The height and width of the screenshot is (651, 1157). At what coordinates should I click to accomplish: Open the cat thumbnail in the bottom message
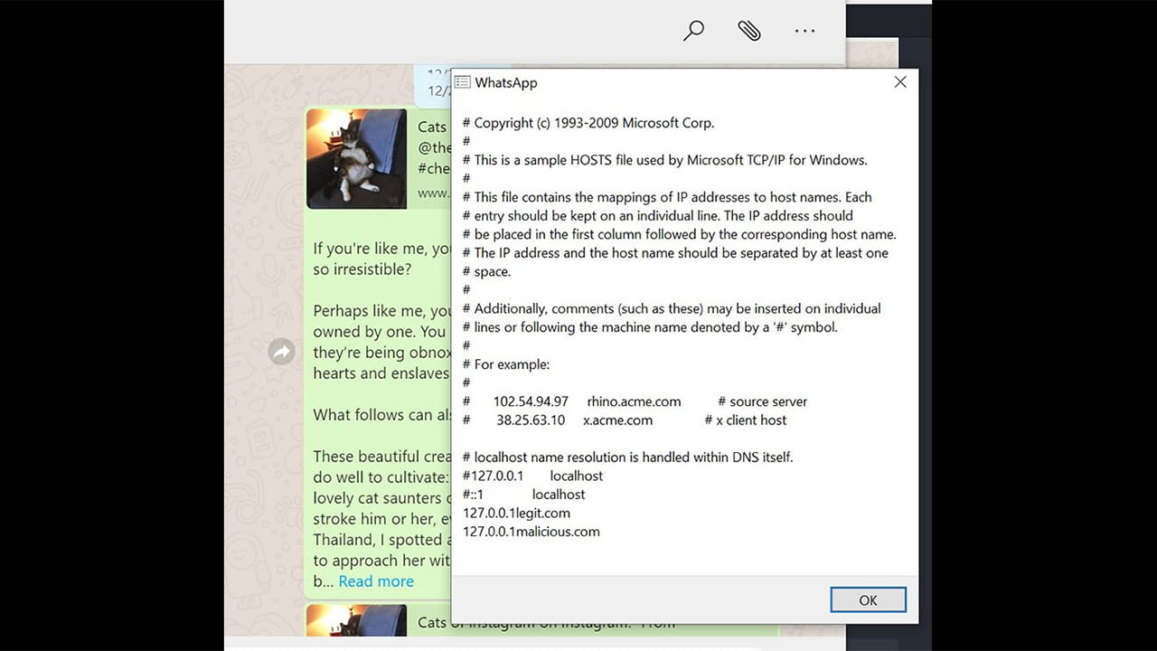(x=356, y=620)
